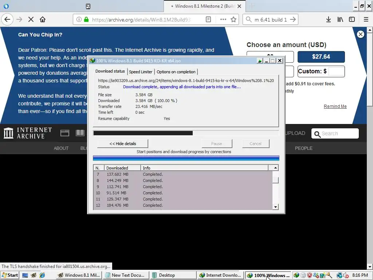Choose the $27.64 donation amount
This screenshot has height=280, width=373.
click(x=321, y=57)
